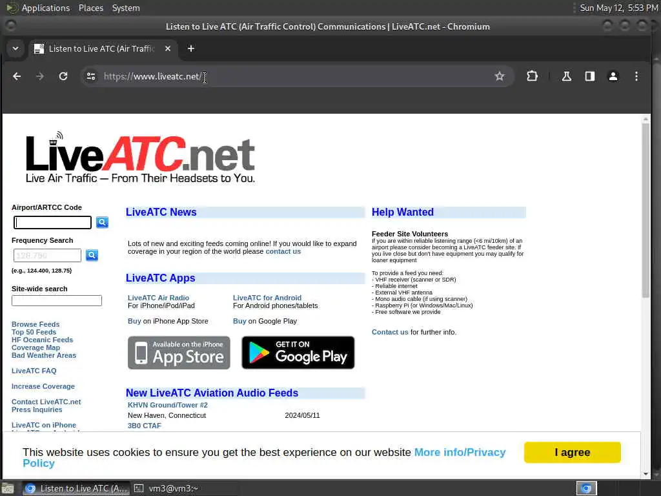Image resolution: width=661 pixels, height=496 pixels.
Task: Open Chromium three-dot menu
Action: pos(636,76)
